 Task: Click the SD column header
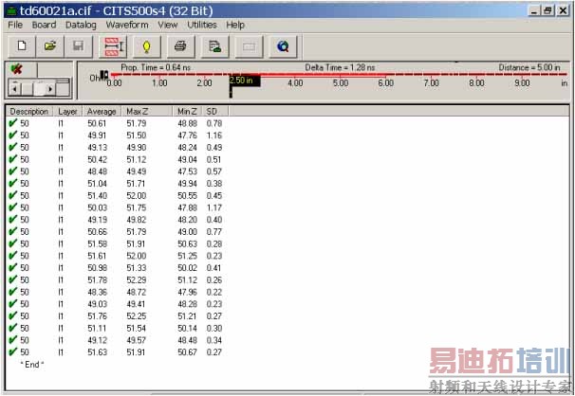[x=215, y=111]
